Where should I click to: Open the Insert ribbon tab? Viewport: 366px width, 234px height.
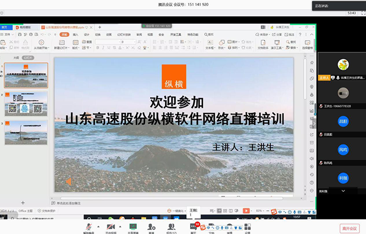[75, 34]
